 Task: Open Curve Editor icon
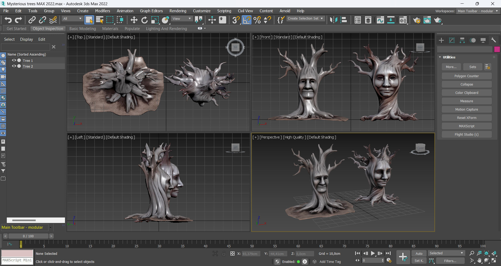380,20
